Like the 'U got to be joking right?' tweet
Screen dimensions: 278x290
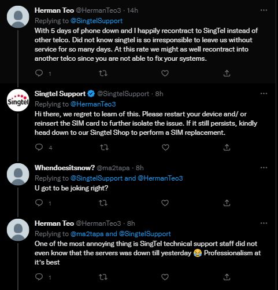(165, 203)
